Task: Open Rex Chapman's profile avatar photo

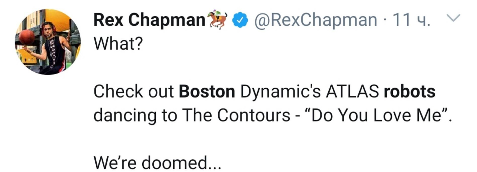Action: tap(48, 42)
